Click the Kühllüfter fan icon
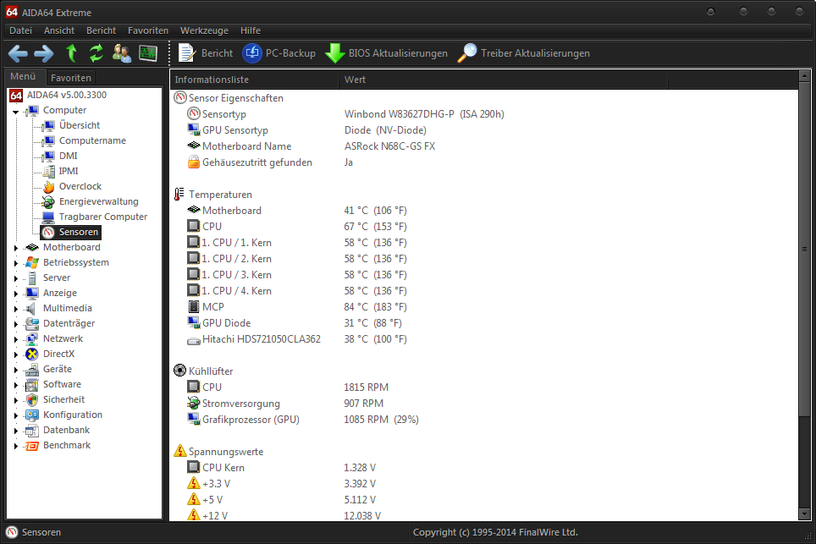816x544 pixels. (x=179, y=371)
